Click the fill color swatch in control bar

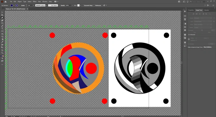[12, 5]
